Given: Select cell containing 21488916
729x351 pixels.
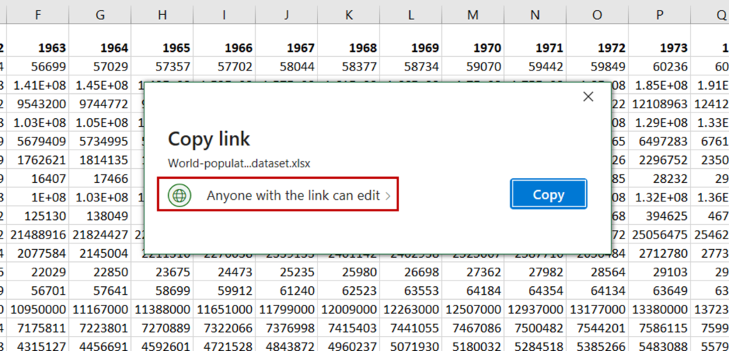Looking at the screenshot, I should click(x=38, y=235).
